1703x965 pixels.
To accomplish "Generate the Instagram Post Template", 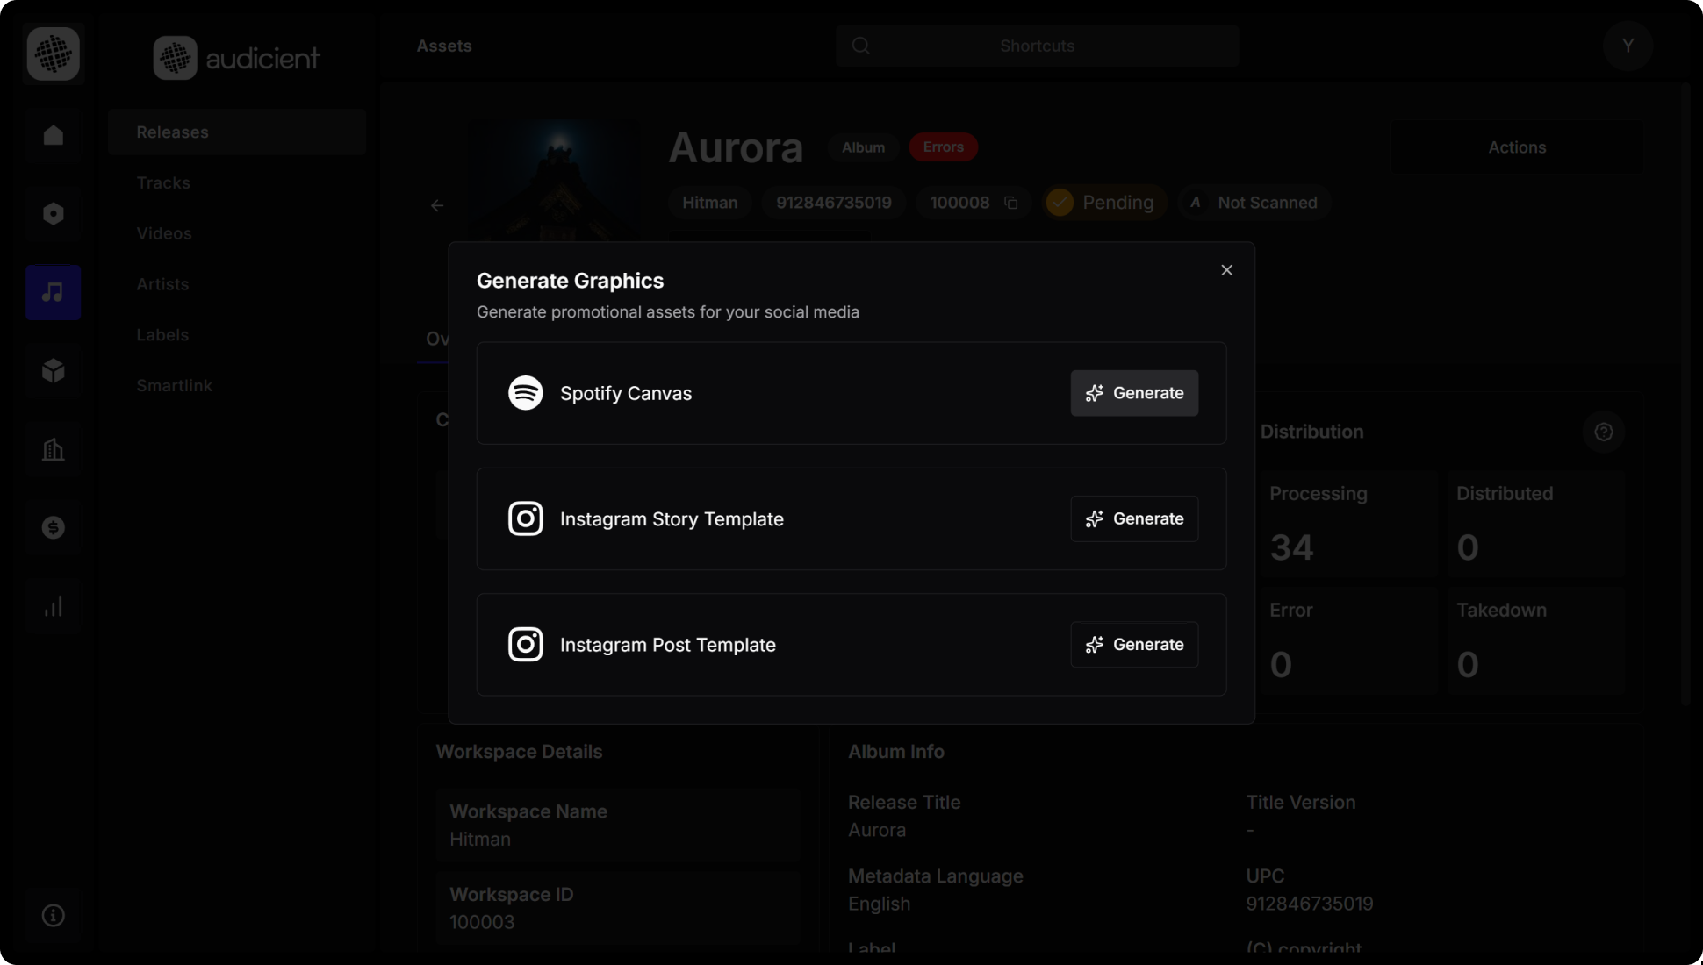I will point(1133,645).
